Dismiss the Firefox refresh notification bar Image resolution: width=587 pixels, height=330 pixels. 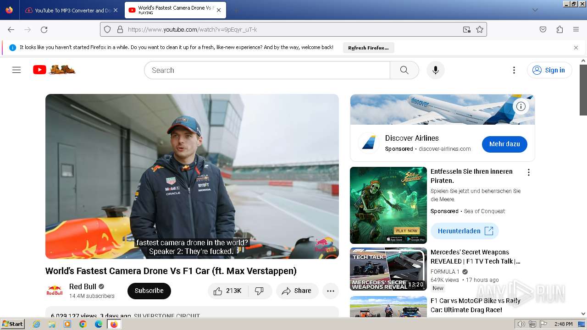coord(576,48)
